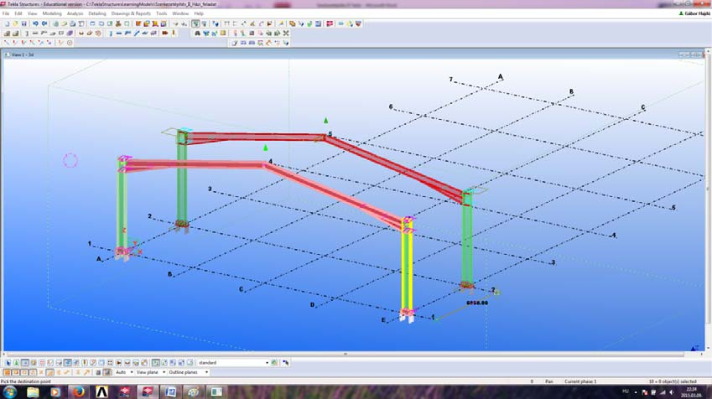The width and height of the screenshot is (712, 399).
Task: Open File Explorer folder from taskbar
Action: click(33, 391)
